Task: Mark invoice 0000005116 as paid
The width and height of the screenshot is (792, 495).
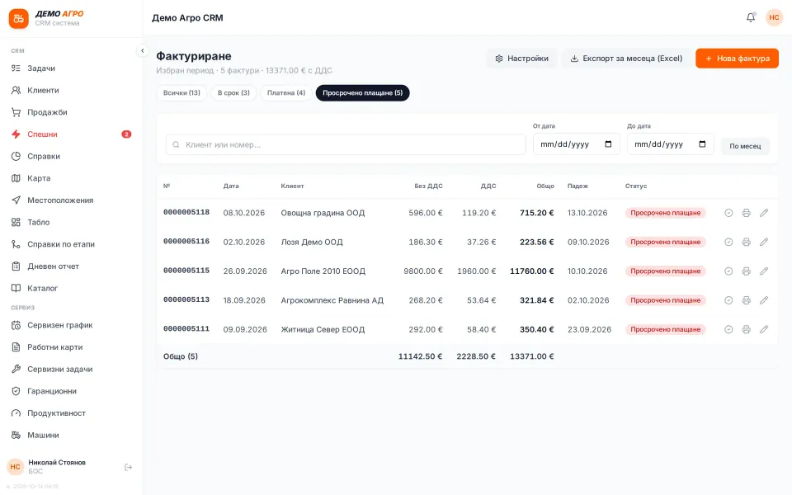Action: (x=728, y=242)
